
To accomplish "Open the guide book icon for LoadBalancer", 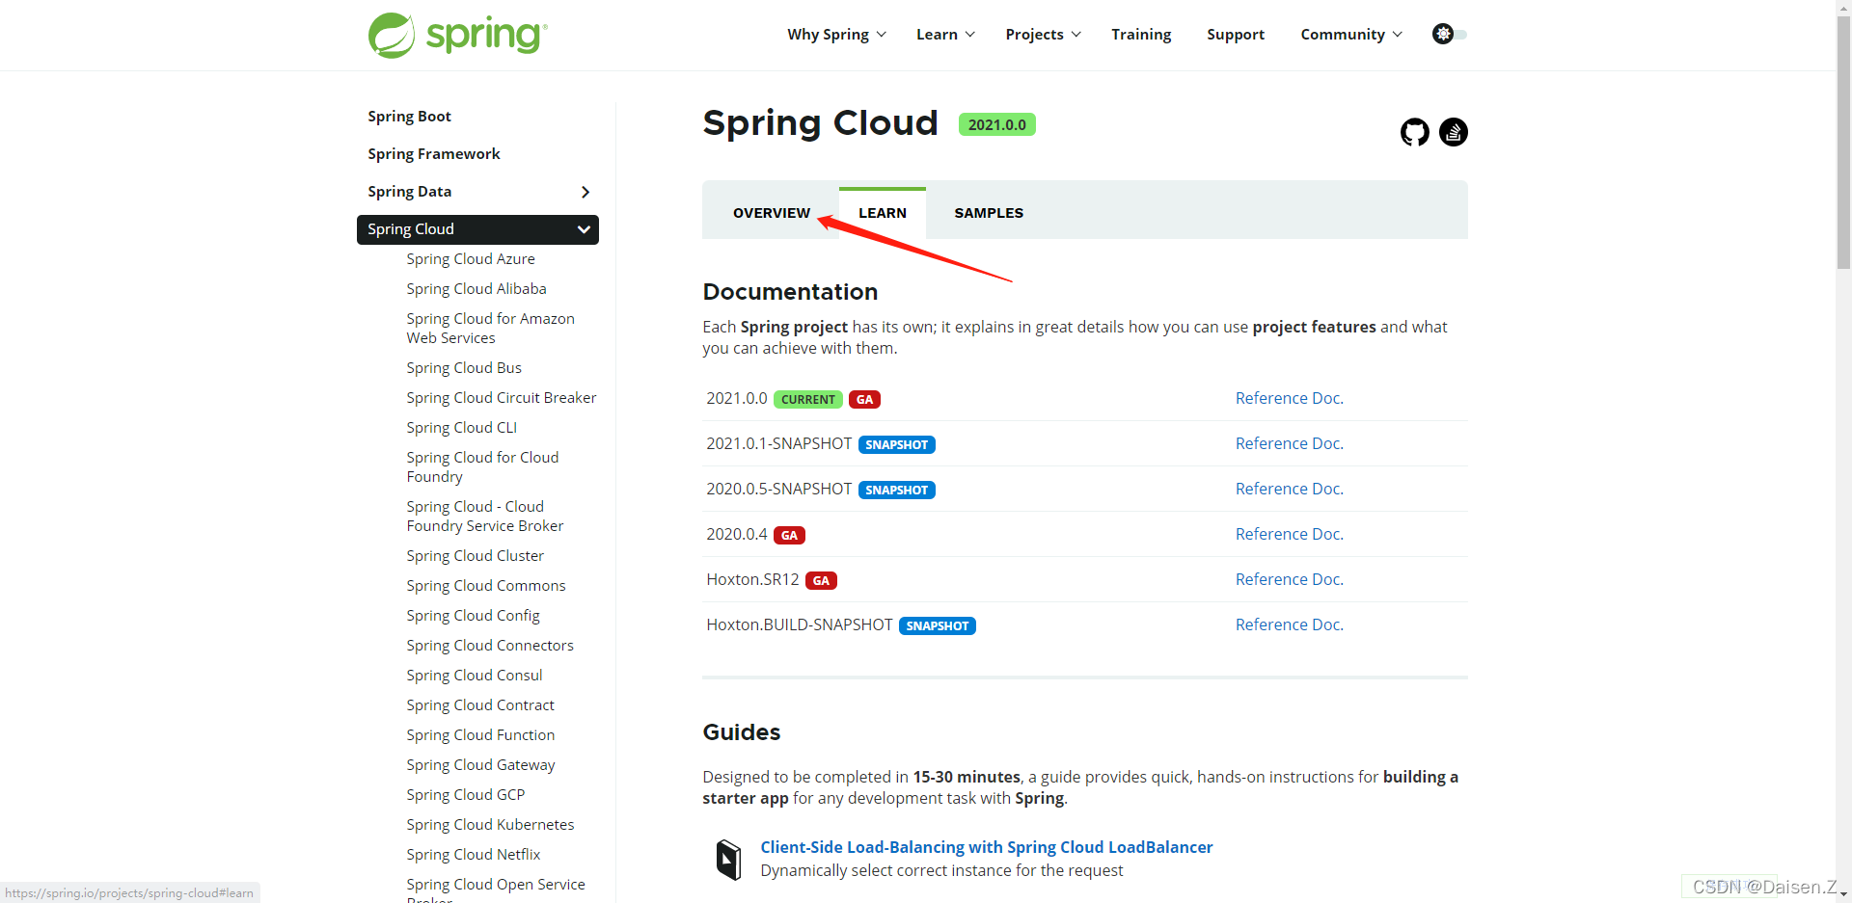I will [729, 859].
